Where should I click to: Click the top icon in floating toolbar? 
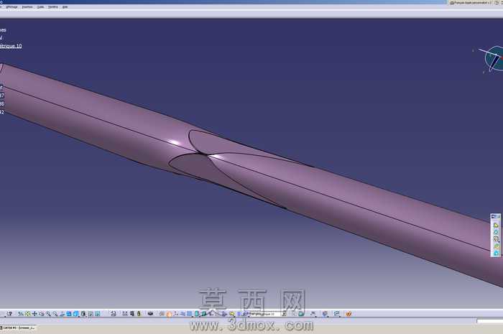tap(496, 225)
